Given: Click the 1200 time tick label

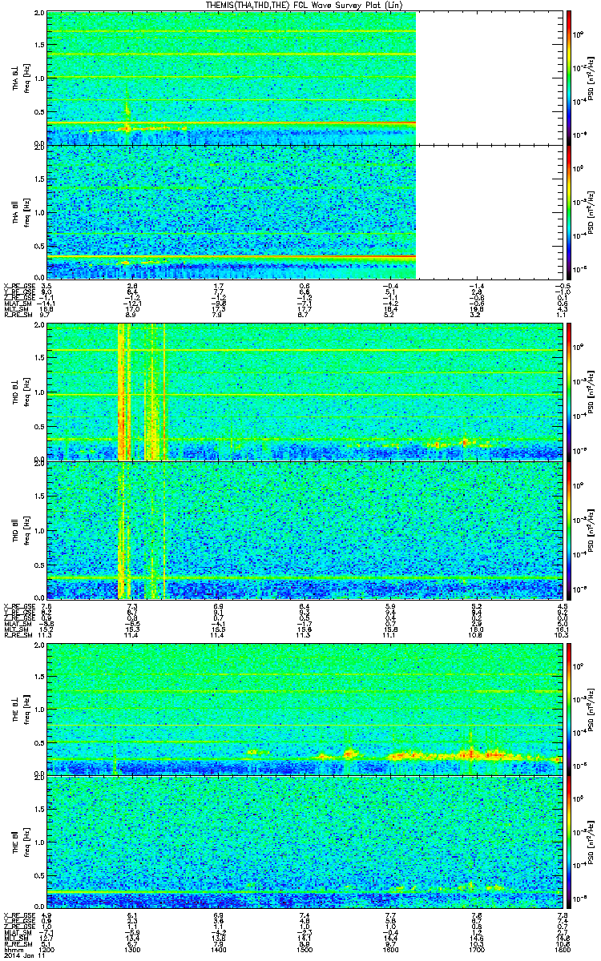Looking at the screenshot, I should click(47, 951).
